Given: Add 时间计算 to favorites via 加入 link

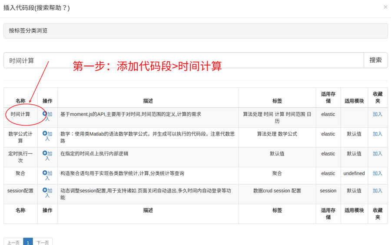Looking at the screenshot, I should [377, 114].
